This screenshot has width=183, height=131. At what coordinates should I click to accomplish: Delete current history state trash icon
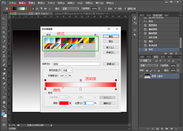point(176,53)
